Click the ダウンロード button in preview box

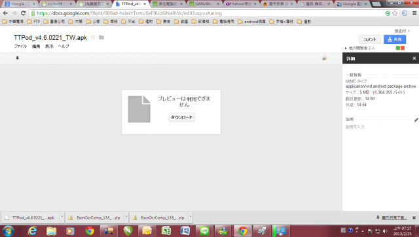181,117
